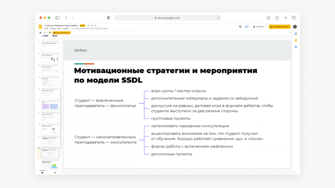The width and height of the screenshot is (335, 188).
Task: Open the comments history icon
Action: point(240,27)
